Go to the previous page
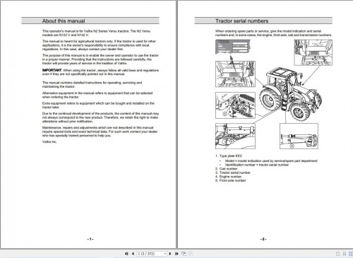The image size is (353, 258). pyautogui.click(x=133, y=254)
